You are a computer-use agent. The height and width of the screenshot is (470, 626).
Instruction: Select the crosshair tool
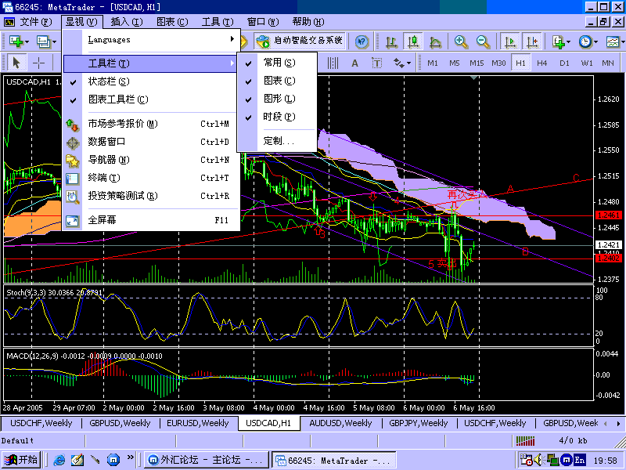pyautogui.click(x=38, y=63)
